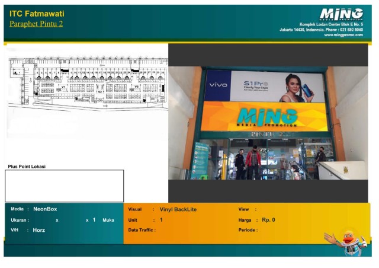
Task: Click the View label
Action: (243, 209)
